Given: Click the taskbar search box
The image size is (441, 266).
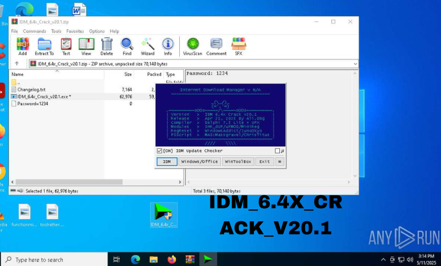Looking at the screenshot, I should (x=55, y=260).
